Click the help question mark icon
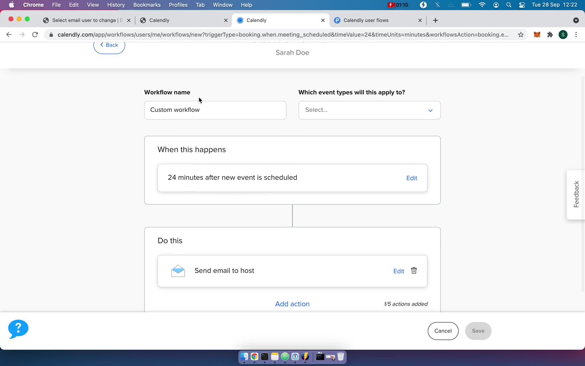The width and height of the screenshot is (585, 366). [x=19, y=328]
